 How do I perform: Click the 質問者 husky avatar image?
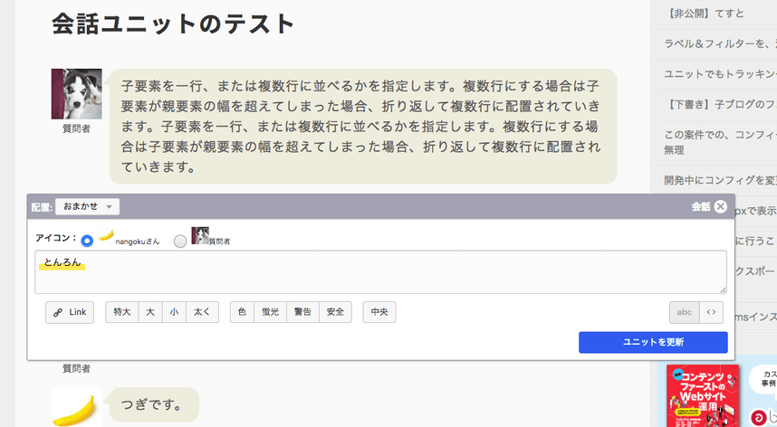coord(76,94)
